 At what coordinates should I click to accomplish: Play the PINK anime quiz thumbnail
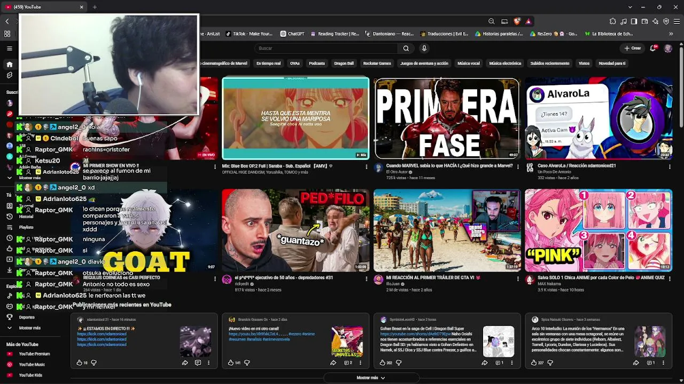pos(598,230)
